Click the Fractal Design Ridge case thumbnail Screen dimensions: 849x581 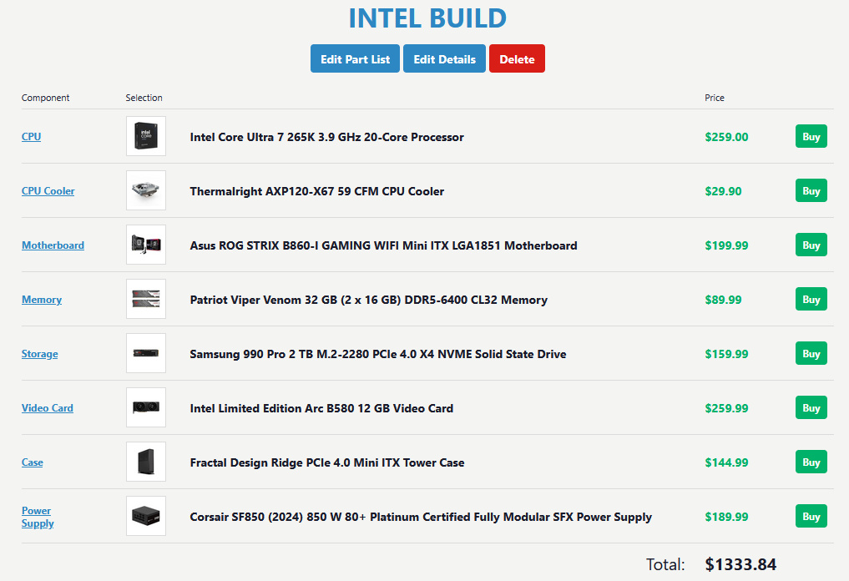(146, 462)
